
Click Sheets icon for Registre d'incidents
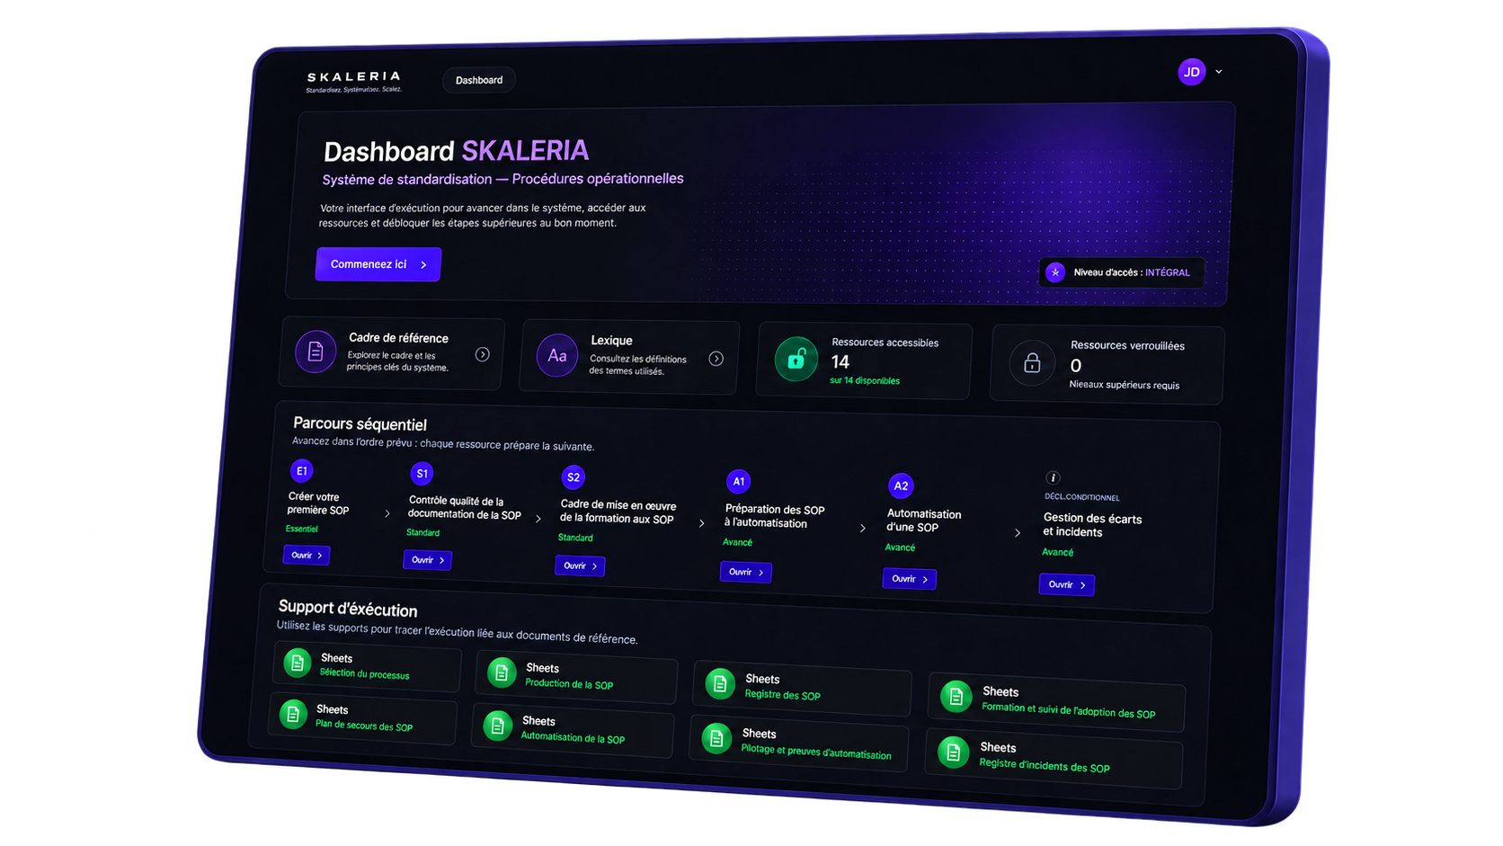tap(954, 752)
